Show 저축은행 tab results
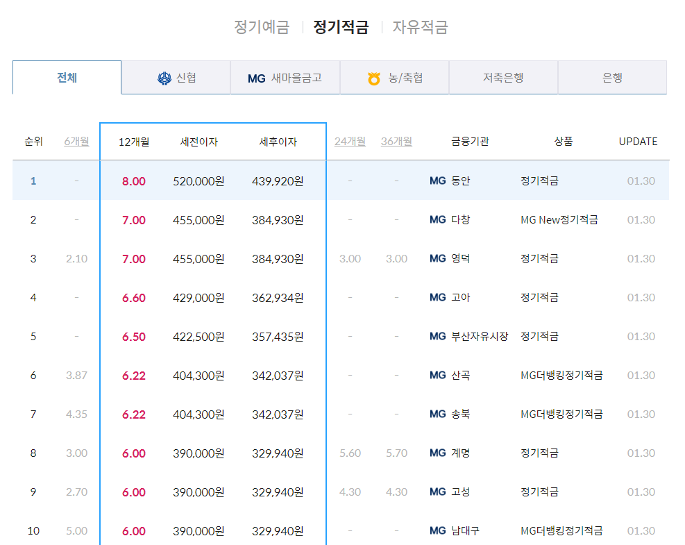This screenshot has height=545, width=685. [503, 78]
